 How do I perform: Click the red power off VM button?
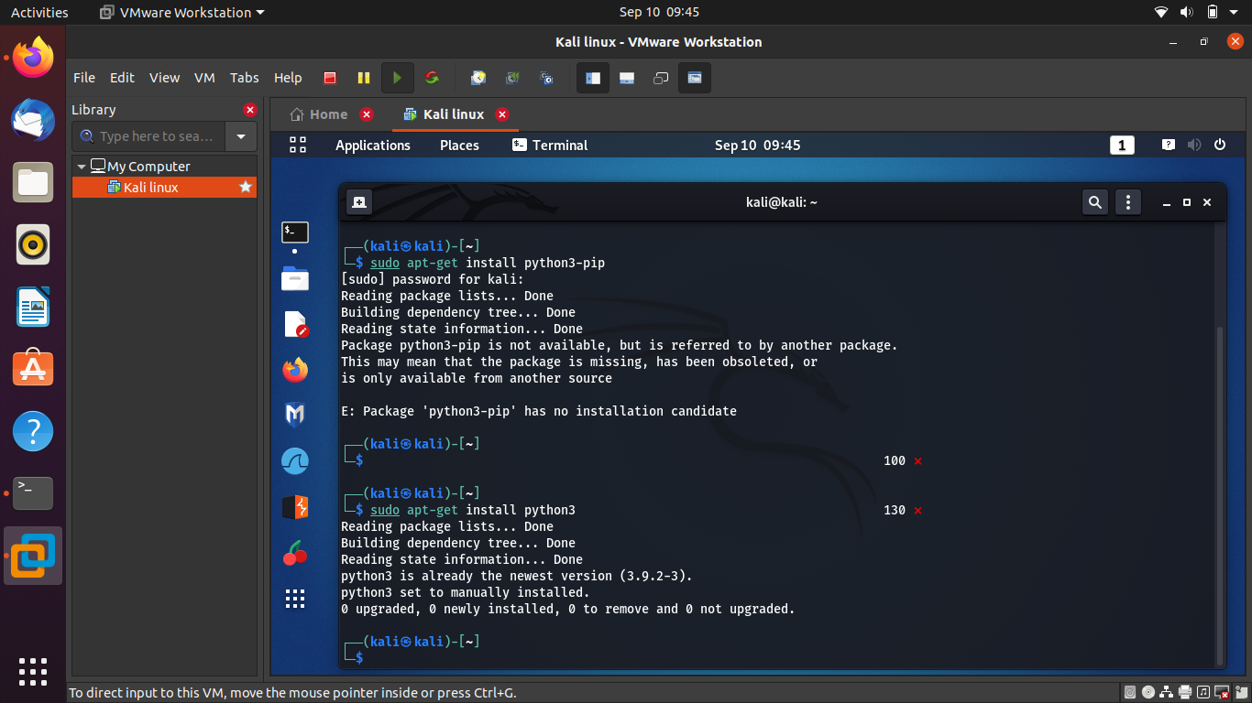330,78
